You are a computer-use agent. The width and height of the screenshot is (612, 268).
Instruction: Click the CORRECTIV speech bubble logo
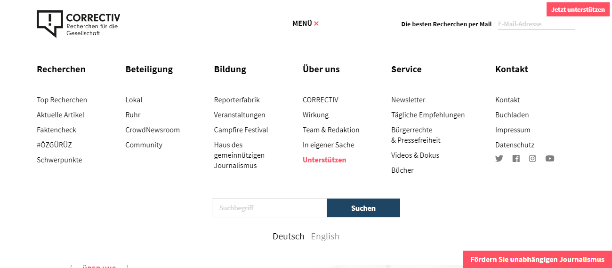pyautogui.click(x=49, y=23)
